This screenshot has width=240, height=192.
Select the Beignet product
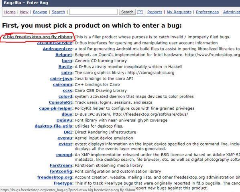click(x=64, y=55)
